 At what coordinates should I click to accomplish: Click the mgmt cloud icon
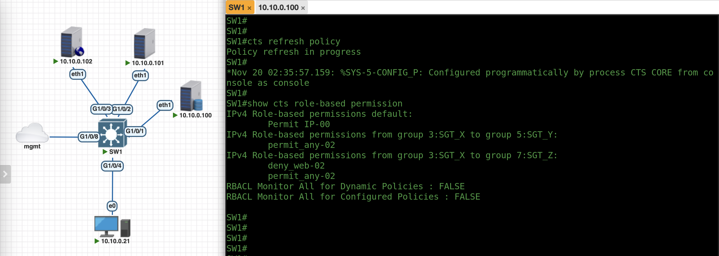(x=32, y=133)
